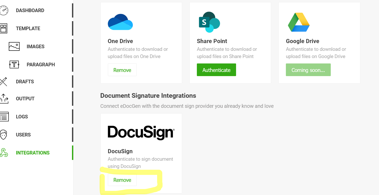Open the Output page
Image resolution: width=379 pixels, height=195 pixels.
click(25, 99)
